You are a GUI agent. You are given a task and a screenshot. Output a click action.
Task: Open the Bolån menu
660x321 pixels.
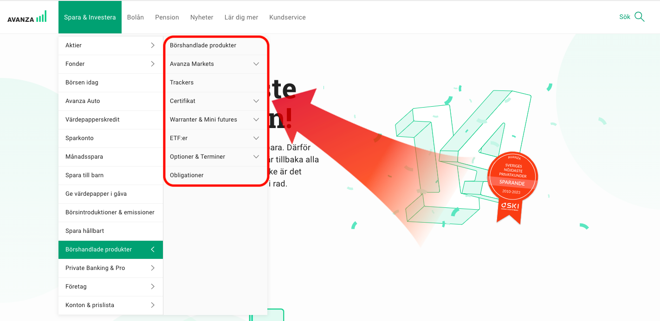pyautogui.click(x=136, y=17)
